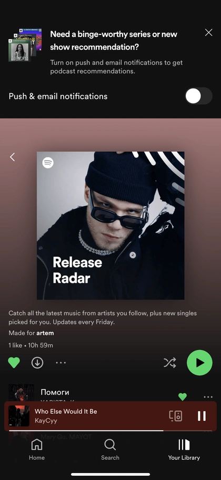
Task: Go to the Home tab
Action: coord(37,449)
